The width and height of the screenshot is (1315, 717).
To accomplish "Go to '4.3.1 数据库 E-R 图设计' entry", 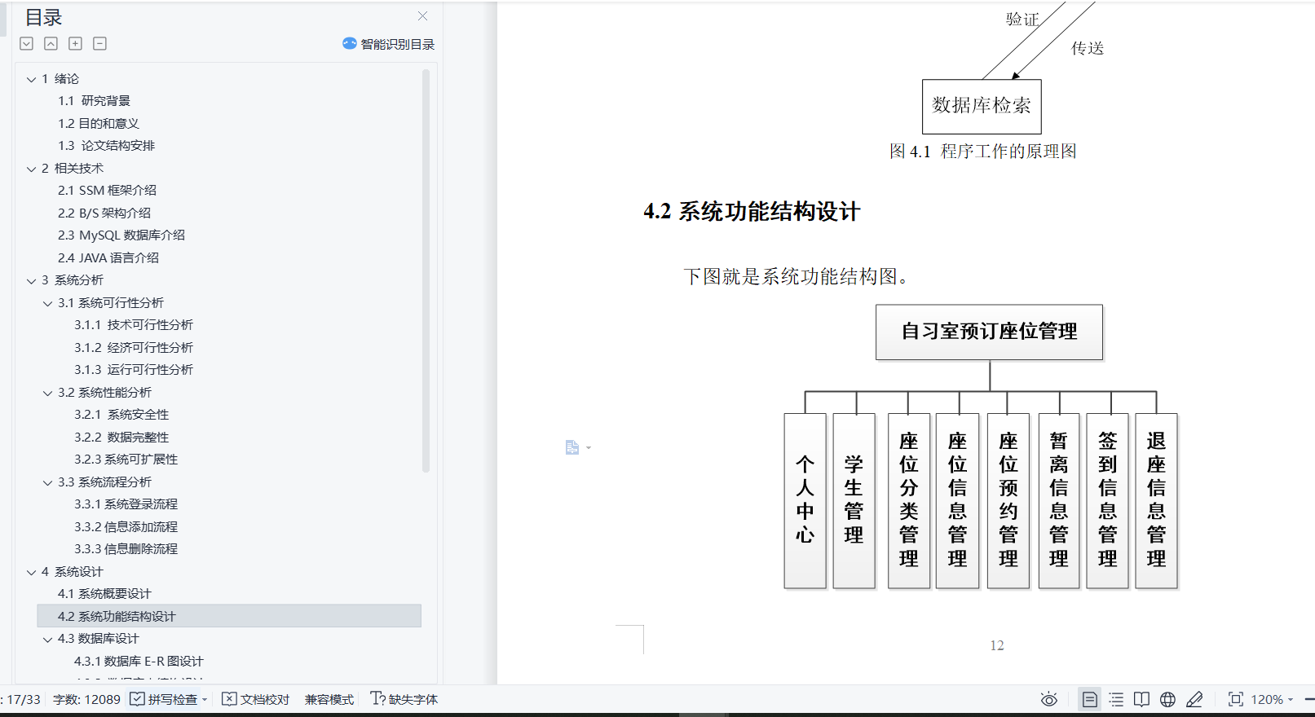I will pos(139,662).
